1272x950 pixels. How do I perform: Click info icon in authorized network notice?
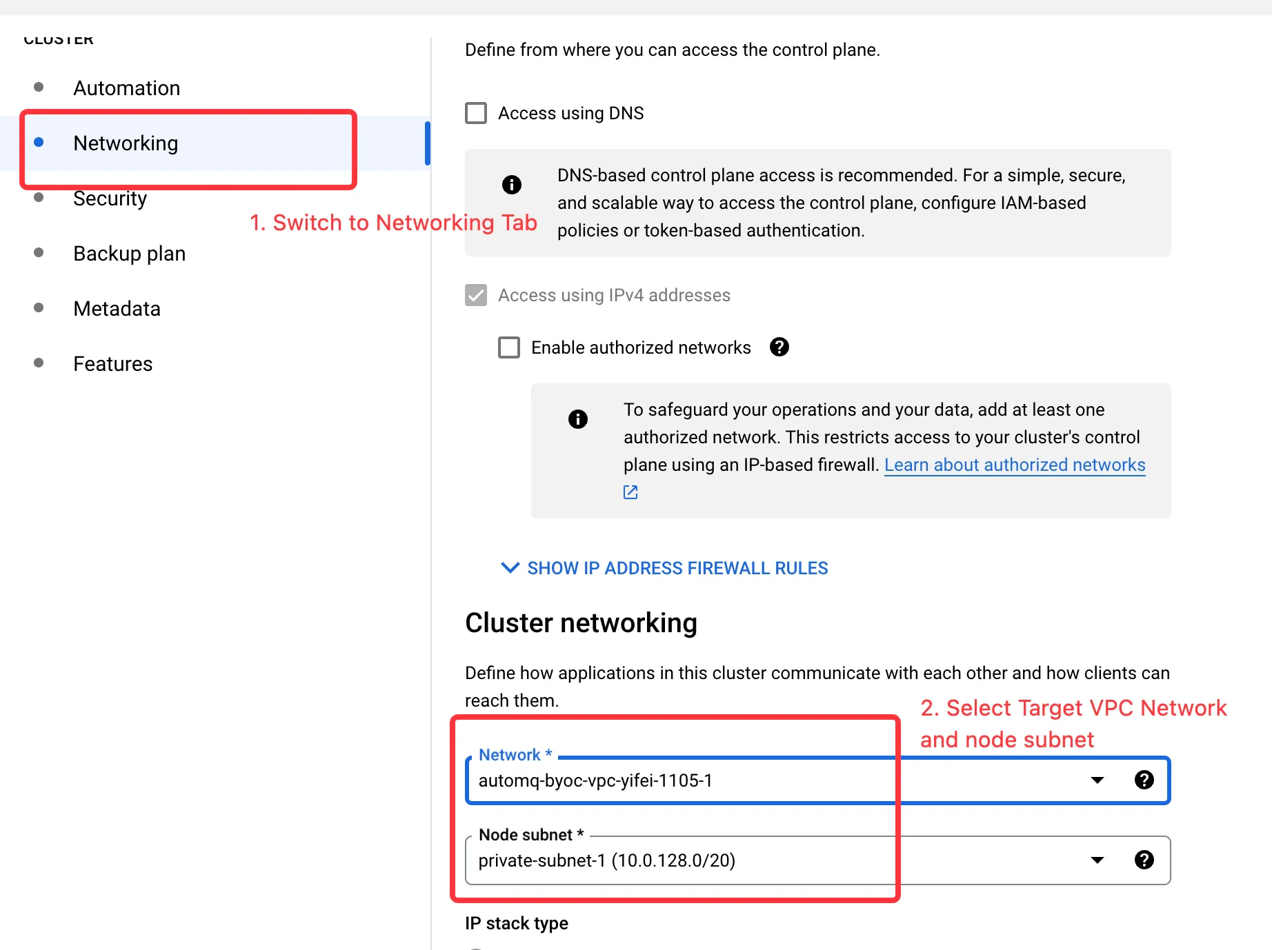[578, 419]
